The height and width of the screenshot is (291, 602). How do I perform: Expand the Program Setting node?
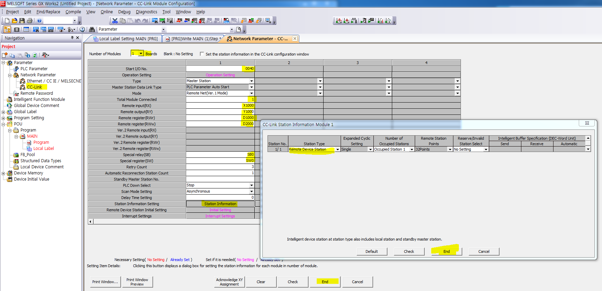click(3, 118)
